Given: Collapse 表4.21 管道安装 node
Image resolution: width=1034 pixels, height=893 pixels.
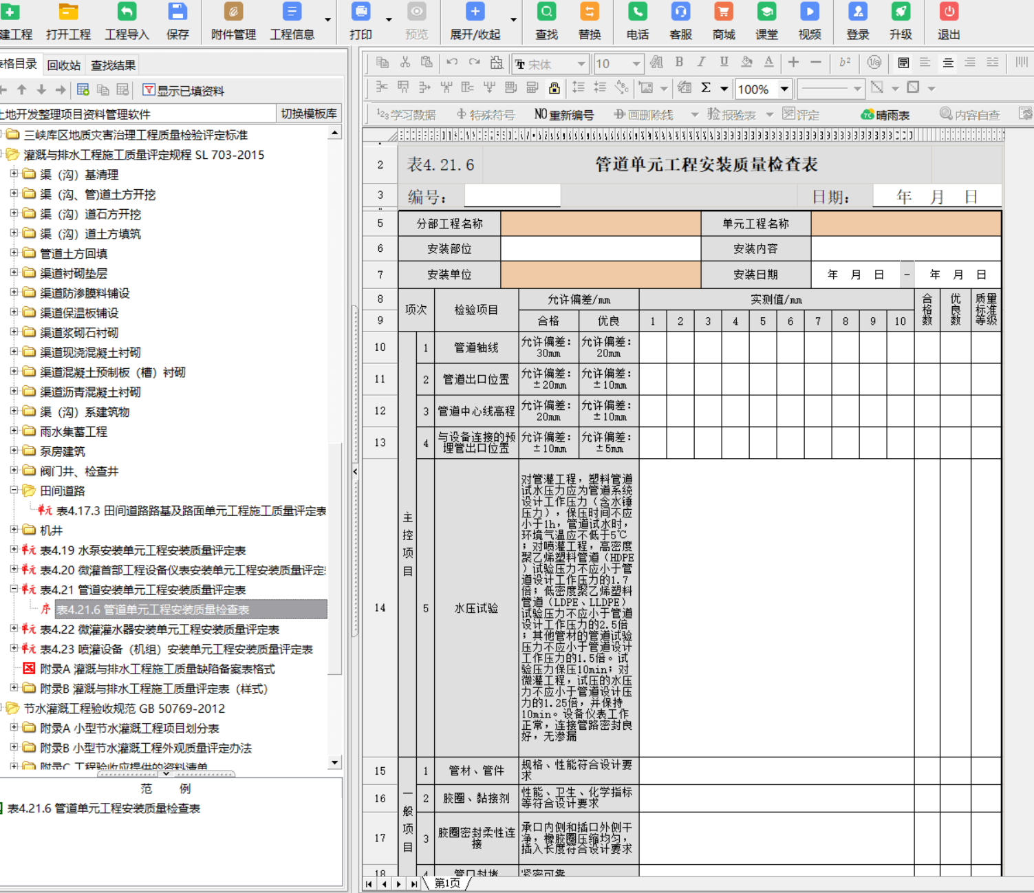Looking at the screenshot, I should pyautogui.click(x=14, y=590).
